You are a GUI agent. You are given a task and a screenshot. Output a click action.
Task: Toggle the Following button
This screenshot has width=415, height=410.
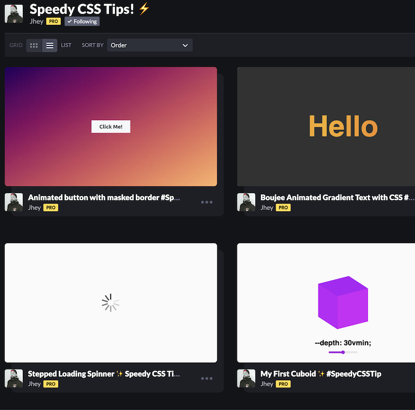[82, 21]
